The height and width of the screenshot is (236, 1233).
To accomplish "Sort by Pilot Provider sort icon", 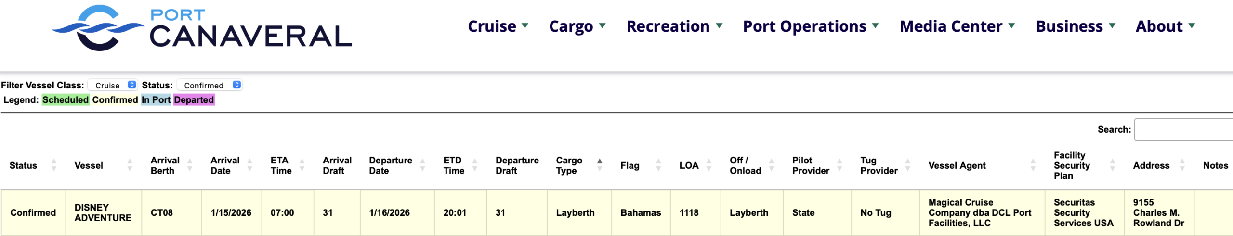I will [x=839, y=165].
